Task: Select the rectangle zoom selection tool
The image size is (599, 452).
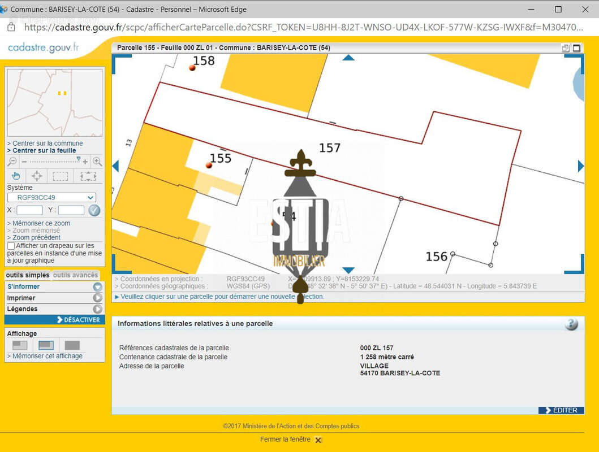Action: [x=60, y=176]
